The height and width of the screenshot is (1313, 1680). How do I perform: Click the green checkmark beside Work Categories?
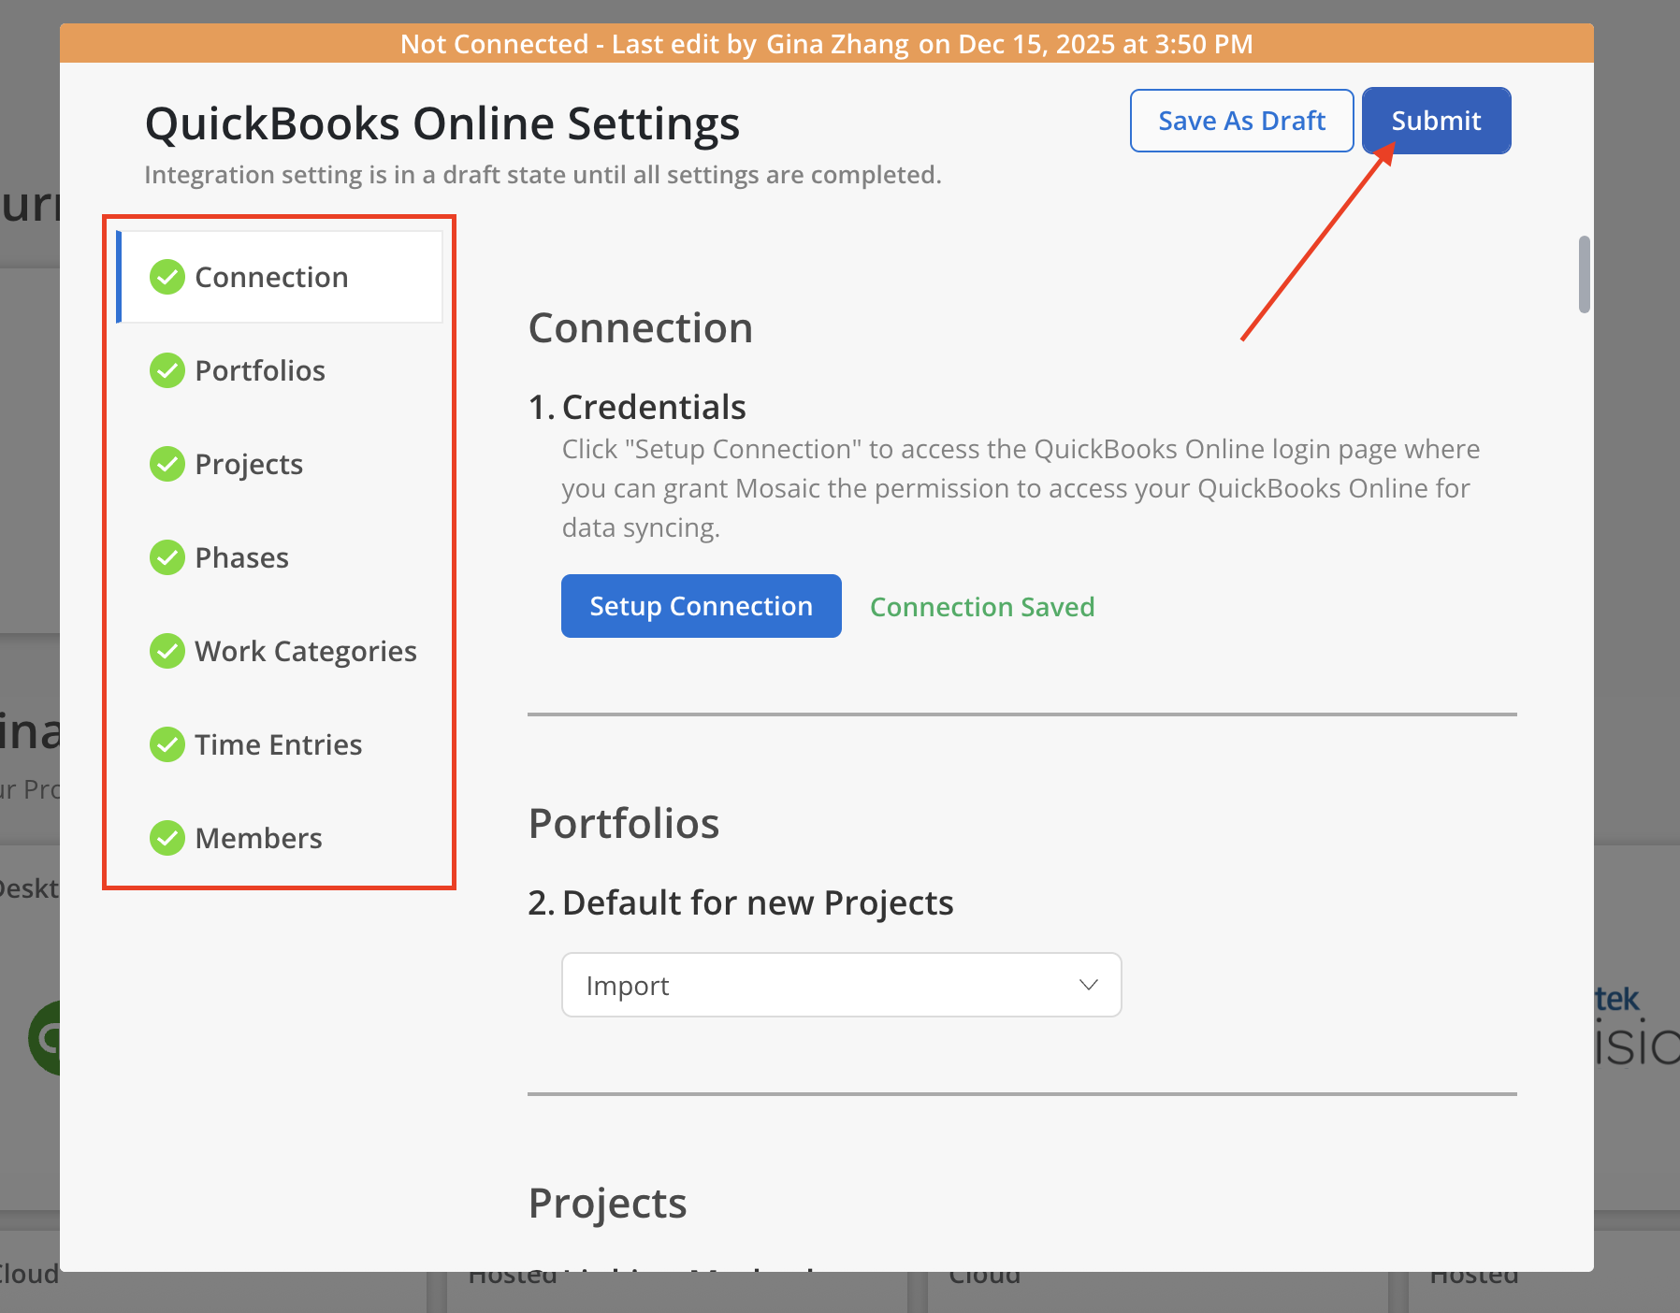(167, 651)
